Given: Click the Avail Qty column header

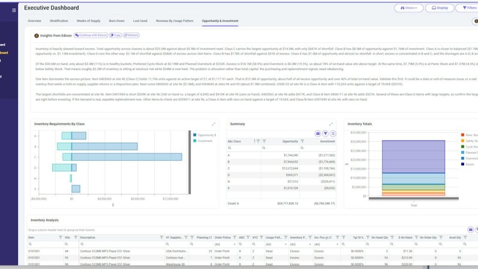Looking at the screenshot, I should tap(455, 238).
